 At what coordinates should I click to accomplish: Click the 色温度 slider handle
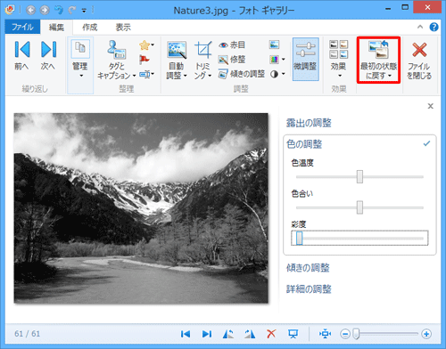359,177
